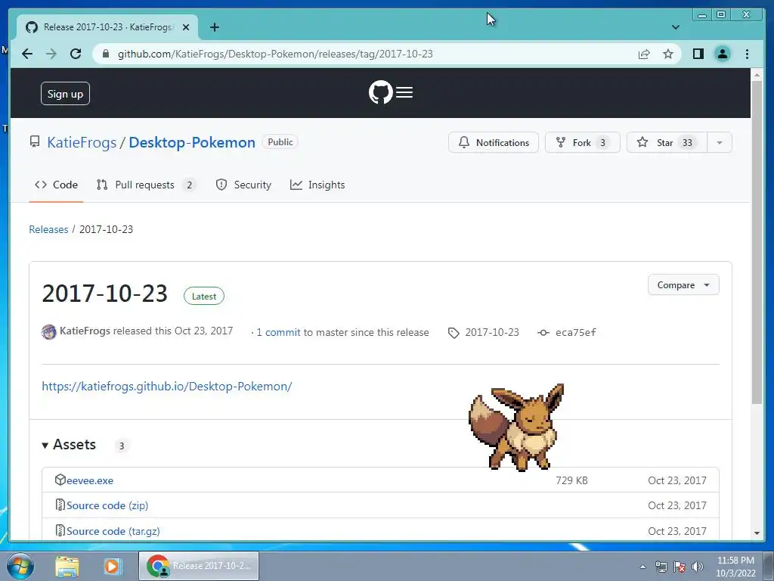
Task: Open the taskbar clock showing 11:58 PM
Action: click(x=735, y=567)
